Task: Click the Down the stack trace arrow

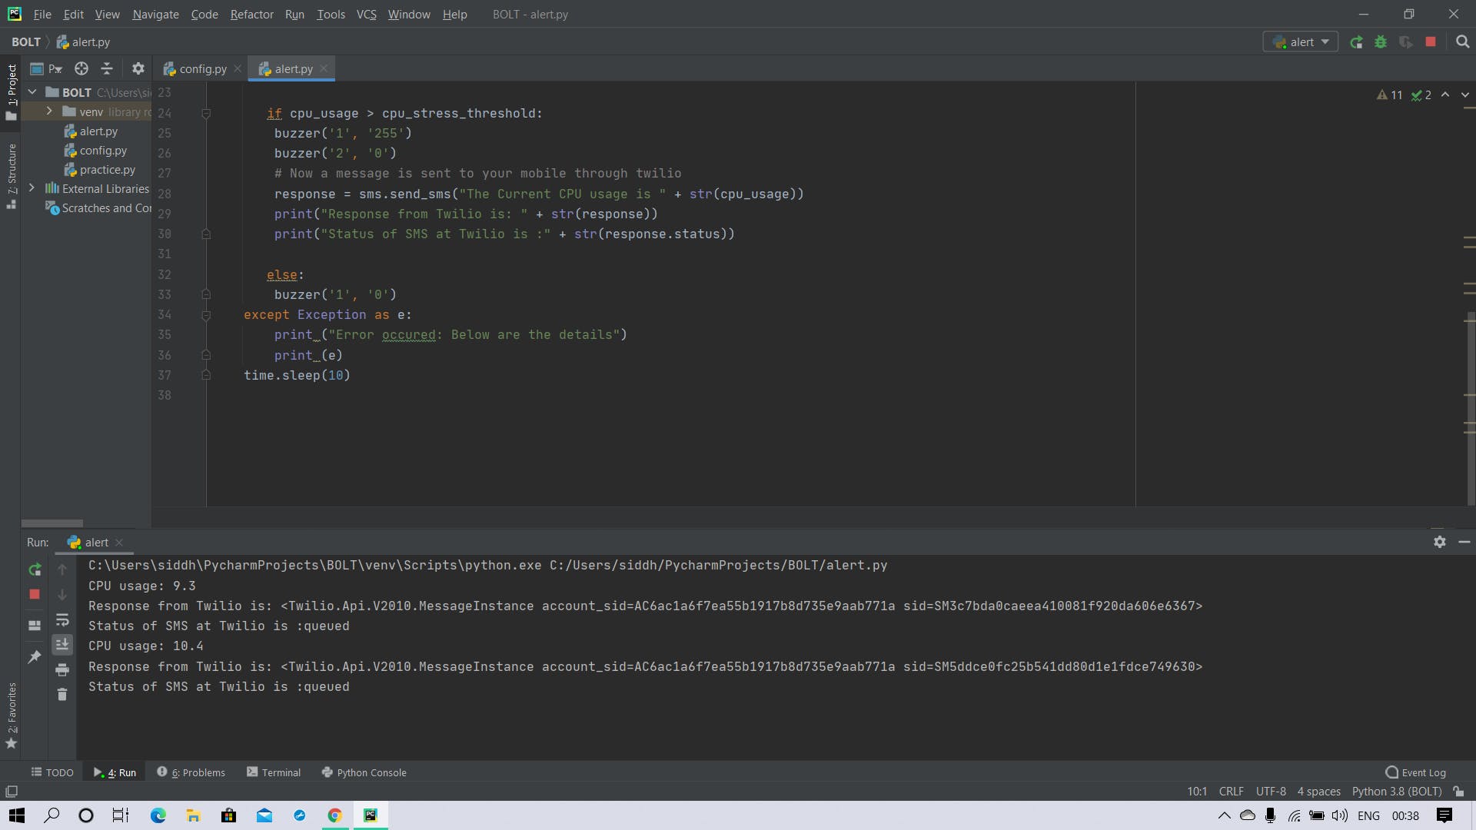Action: tap(62, 594)
